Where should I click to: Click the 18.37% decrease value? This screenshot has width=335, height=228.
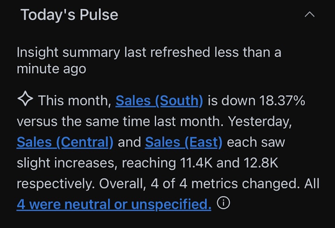282,100
